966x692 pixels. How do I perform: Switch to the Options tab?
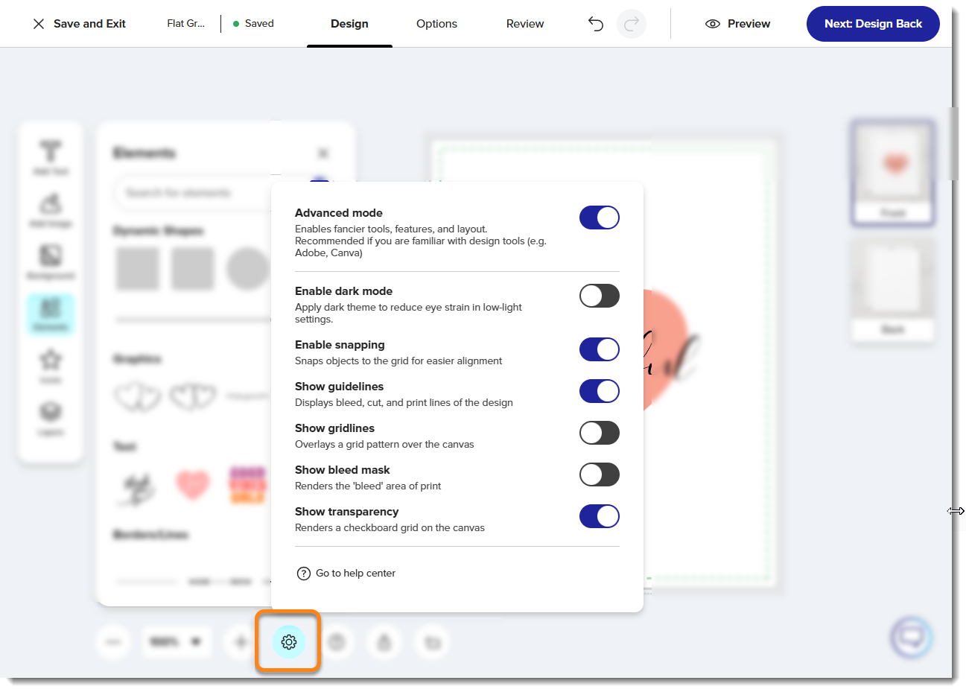coord(436,24)
